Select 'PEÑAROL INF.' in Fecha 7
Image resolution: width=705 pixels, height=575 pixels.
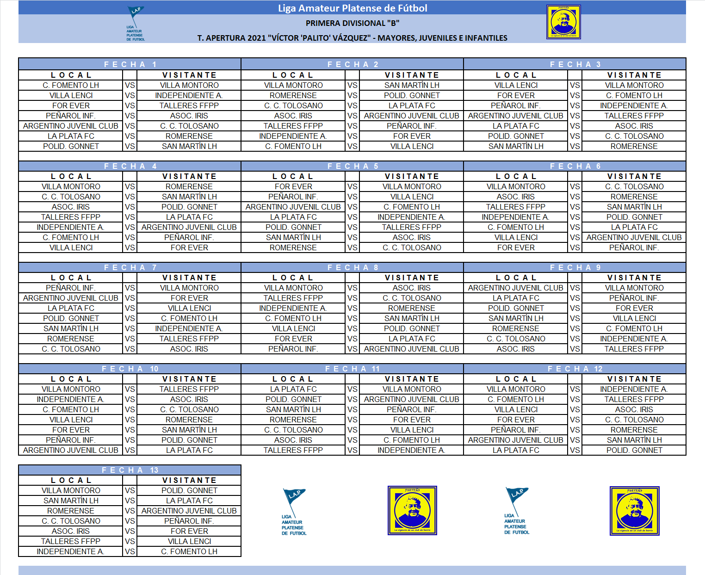pyautogui.click(x=71, y=288)
